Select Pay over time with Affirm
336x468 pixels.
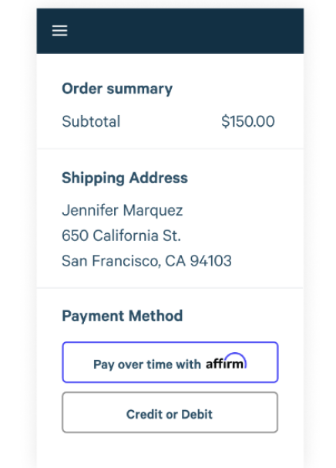[x=170, y=362]
